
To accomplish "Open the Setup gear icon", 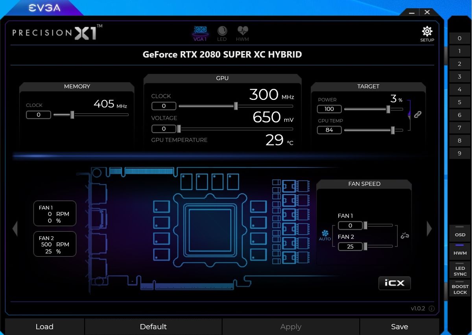I will pyautogui.click(x=427, y=31).
